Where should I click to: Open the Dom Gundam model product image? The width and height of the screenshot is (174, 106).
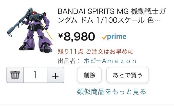(x=30, y=30)
